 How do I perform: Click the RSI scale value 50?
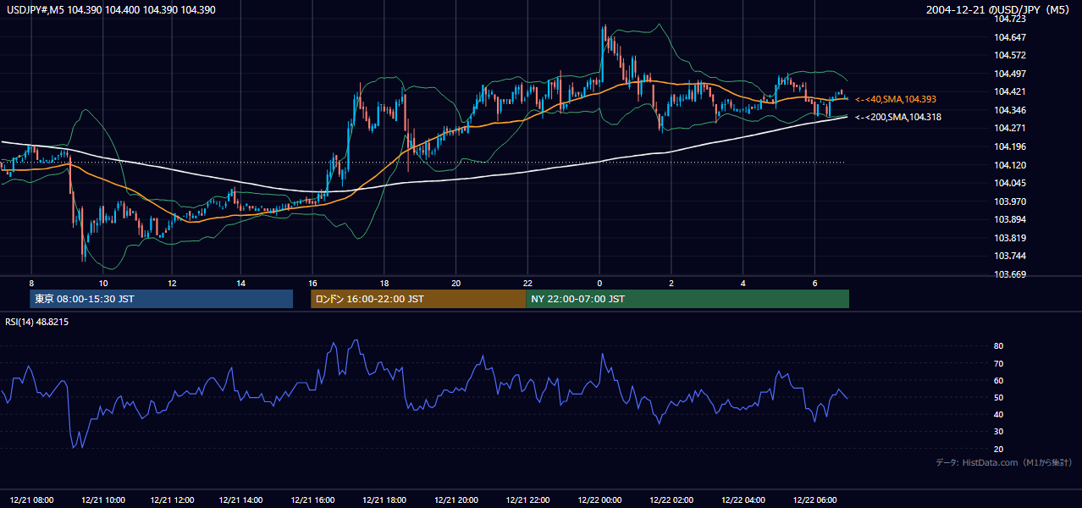click(x=999, y=397)
